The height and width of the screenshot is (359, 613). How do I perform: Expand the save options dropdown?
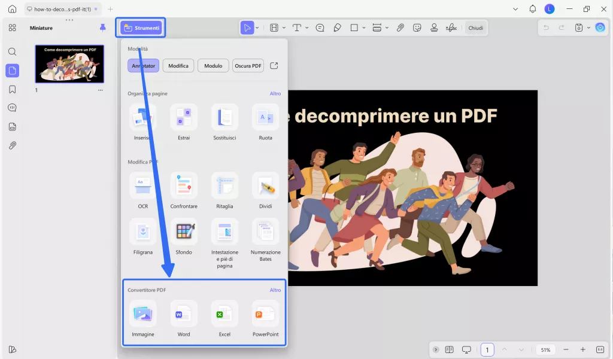point(589,28)
